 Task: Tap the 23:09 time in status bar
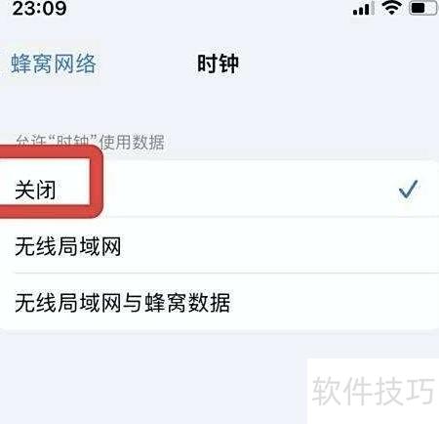click(x=39, y=8)
